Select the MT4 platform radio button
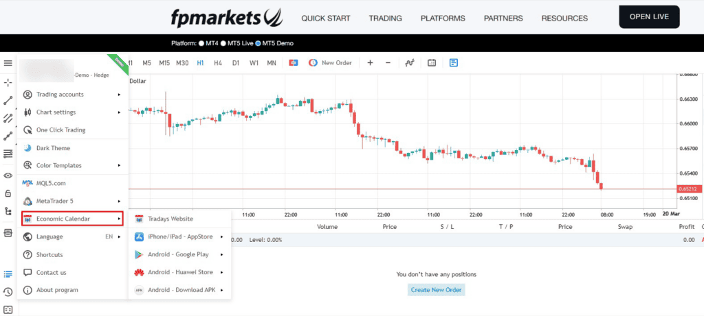Screen dimensions: 704x316 click(x=200, y=43)
